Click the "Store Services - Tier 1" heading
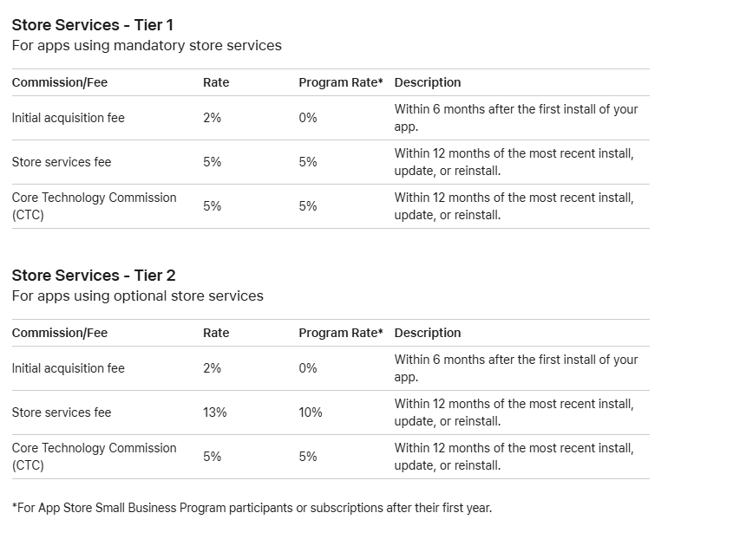Image resolution: width=753 pixels, height=552 pixels. (x=93, y=25)
